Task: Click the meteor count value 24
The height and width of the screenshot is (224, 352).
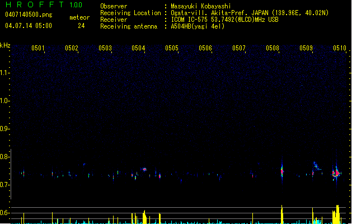Action: point(81,26)
